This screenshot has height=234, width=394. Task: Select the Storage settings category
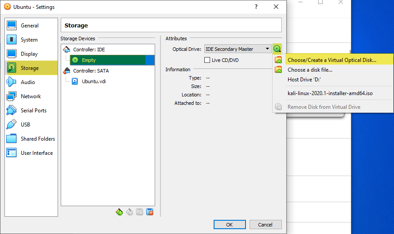[31, 68]
